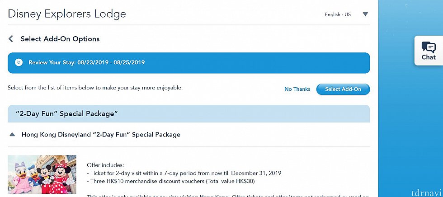443x197 pixels.
Task: Click the Hong Kong Disneyland "2-Day Fun" Special Package title
Action: point(101,134)
